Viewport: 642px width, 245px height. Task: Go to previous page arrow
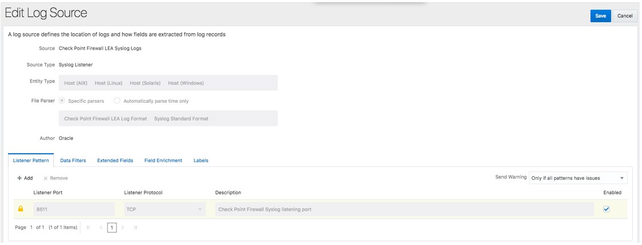pos(101,227)
